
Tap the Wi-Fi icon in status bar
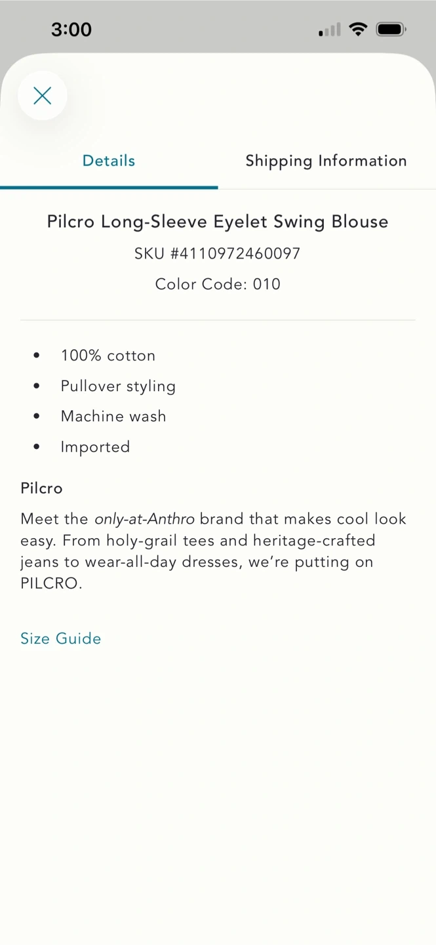point(358,29)
